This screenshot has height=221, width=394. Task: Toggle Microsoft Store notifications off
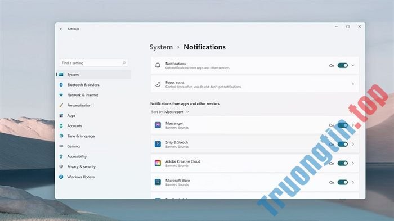coord(342,182)
